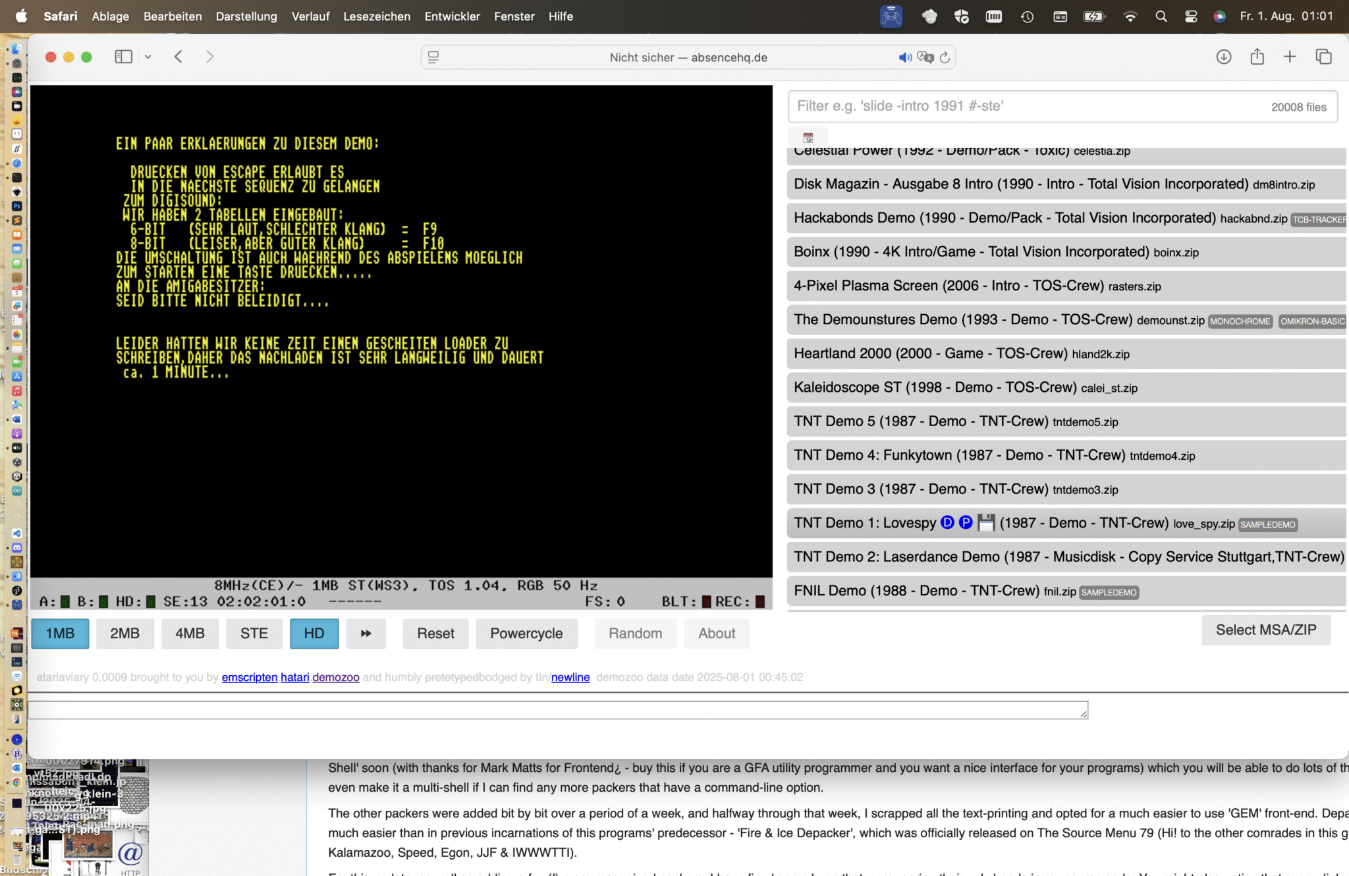Click the translate icon in address bar
Screen dimensions: 1349x876
925,57
